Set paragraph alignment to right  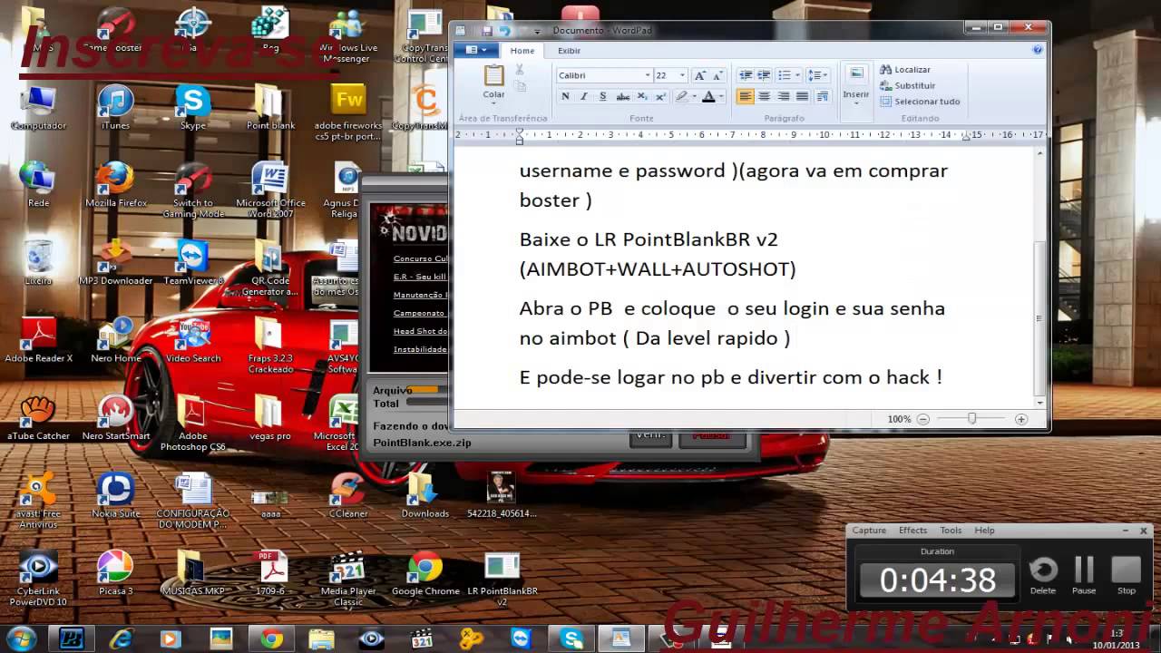tap(784, 96)
